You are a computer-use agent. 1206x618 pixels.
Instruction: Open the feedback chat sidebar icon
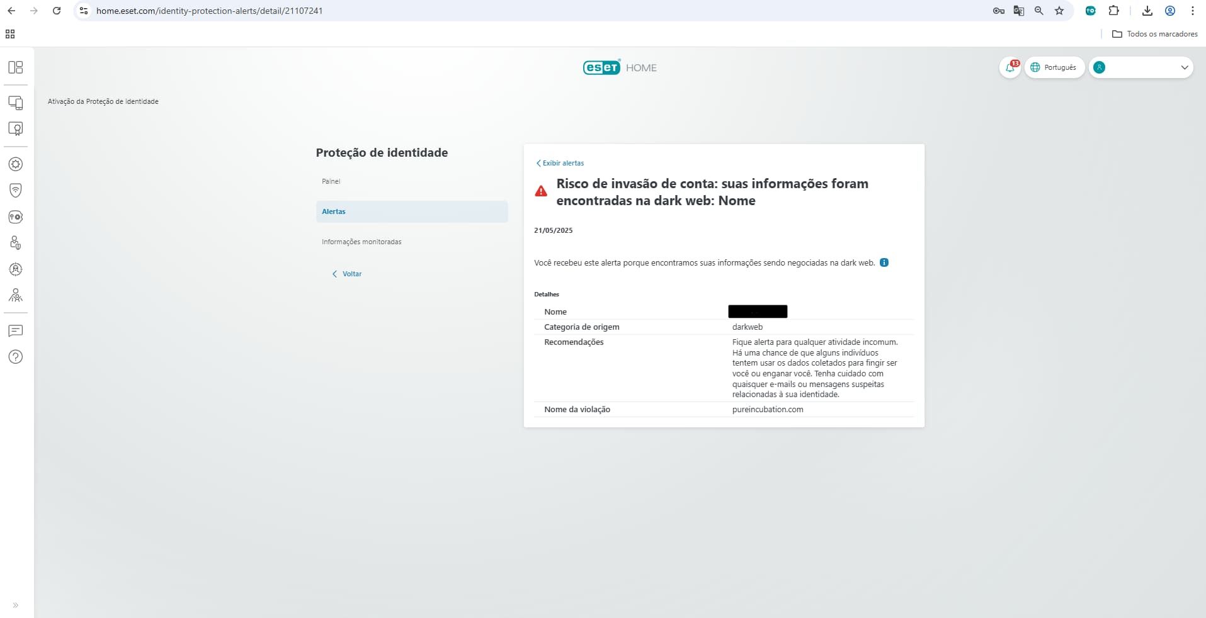coord(16,331)
